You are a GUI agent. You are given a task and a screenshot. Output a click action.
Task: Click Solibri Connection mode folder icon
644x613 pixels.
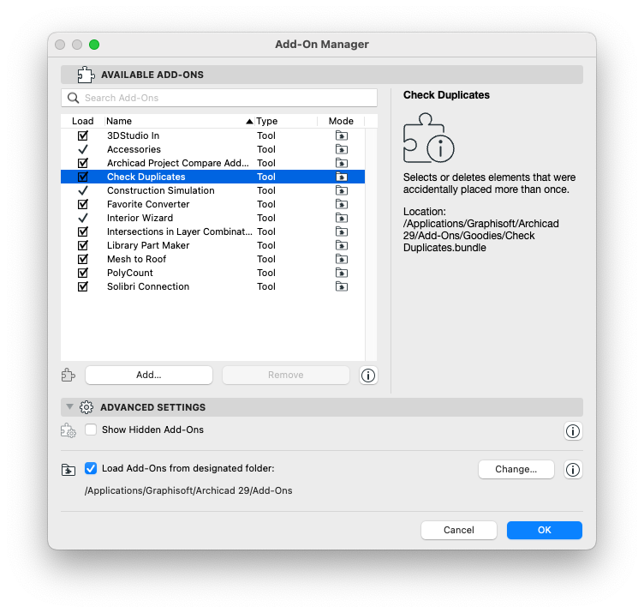click(342, 286)
